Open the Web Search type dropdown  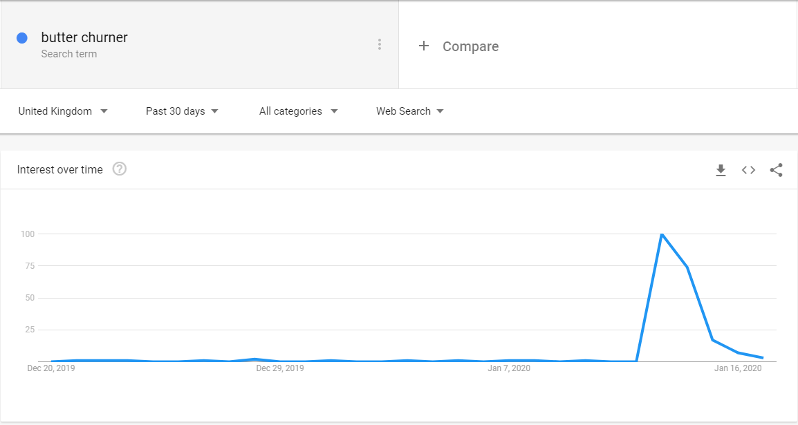pos(409,111)
